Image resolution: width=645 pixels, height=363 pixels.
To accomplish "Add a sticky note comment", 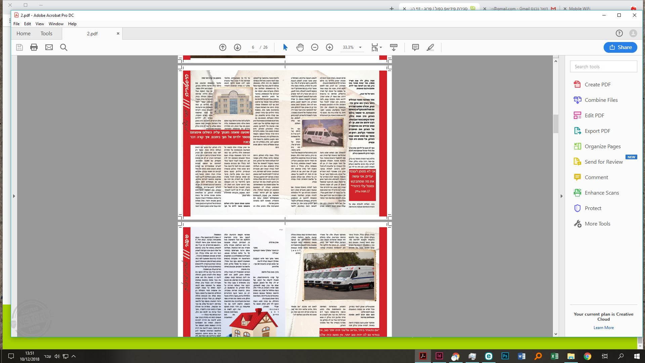I will tap(416, 47).
